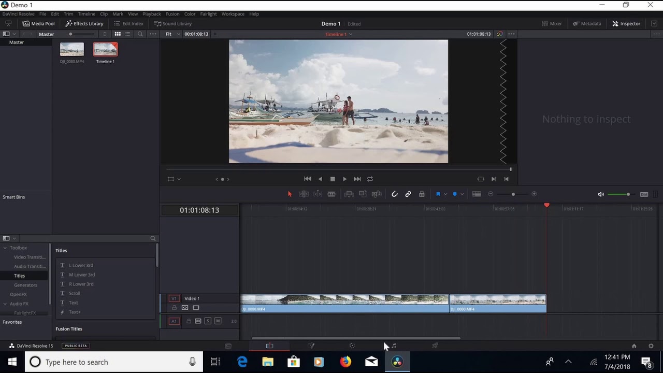Open the Effects Library panel
This screenshot has height=373, width=663.
[84, 23]
